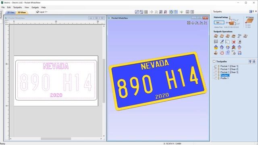Open the Toolpaths menu
Screen dimensions: 258x145
tap(17, 7)
